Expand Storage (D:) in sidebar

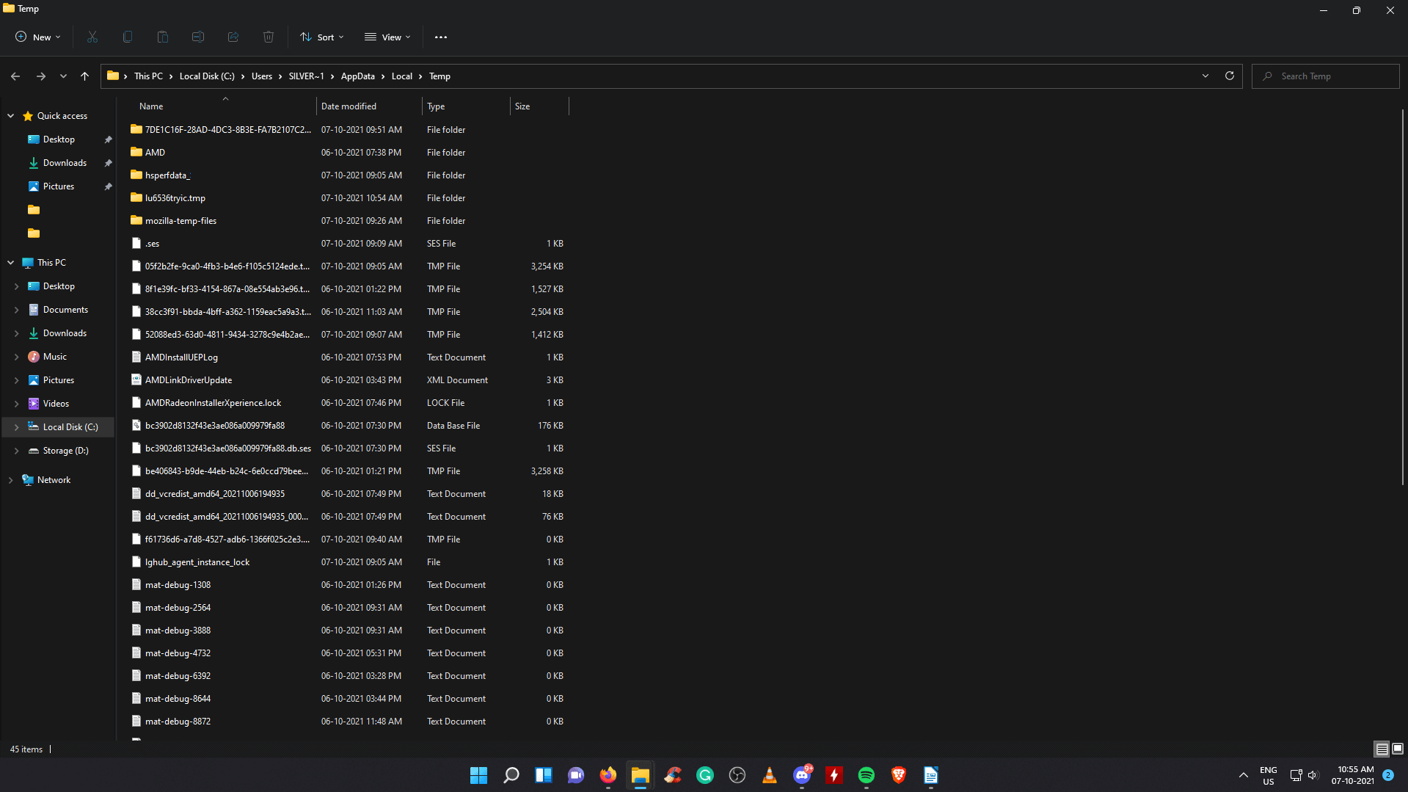(17, 451)
